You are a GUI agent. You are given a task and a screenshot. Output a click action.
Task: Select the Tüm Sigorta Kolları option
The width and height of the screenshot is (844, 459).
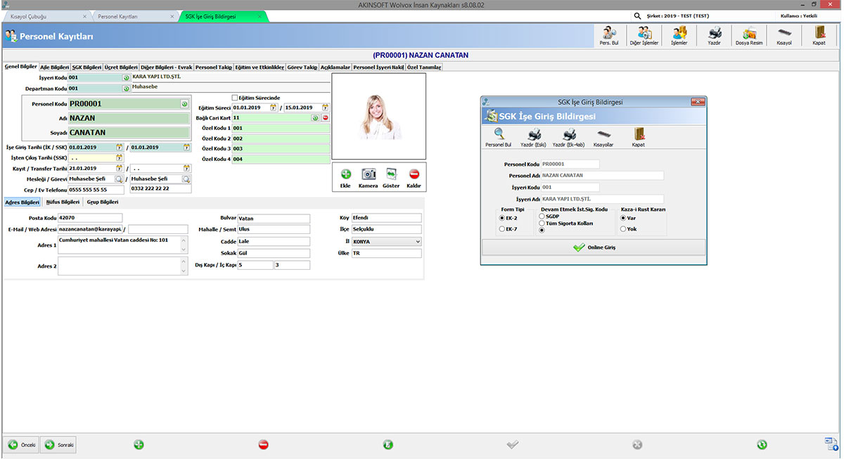coord(542,224)
